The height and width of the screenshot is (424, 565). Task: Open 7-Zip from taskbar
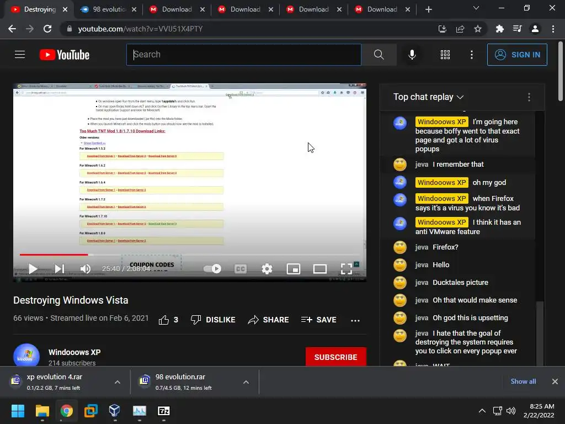pyautogui.click(x=163, y=411)
